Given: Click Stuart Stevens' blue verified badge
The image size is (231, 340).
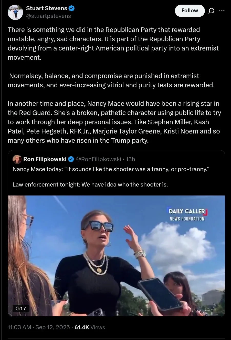Looking at the screenshot, I should pyautogui.click(x=72, y=8).
